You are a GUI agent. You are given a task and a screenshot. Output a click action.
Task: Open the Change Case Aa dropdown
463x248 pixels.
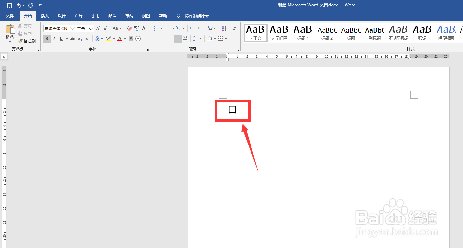(x=117, y=29)
